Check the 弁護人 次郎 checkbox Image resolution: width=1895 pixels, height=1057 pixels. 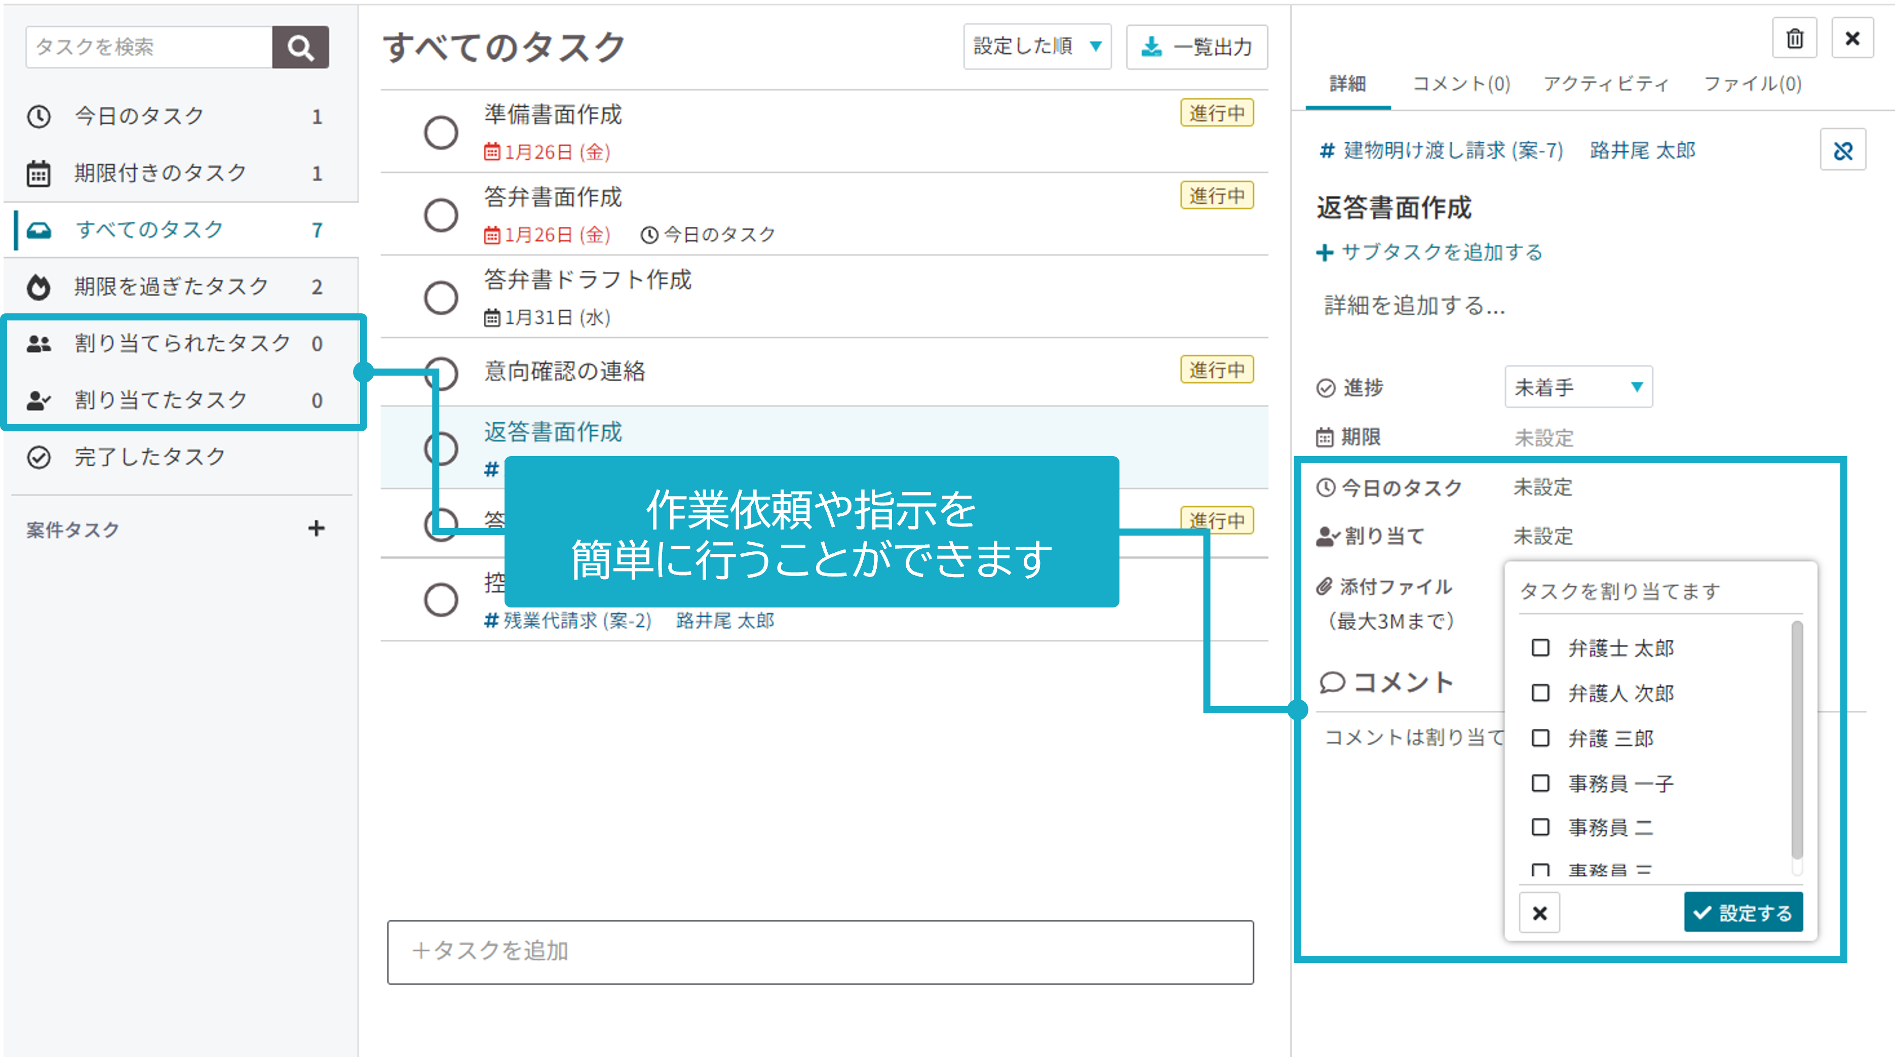[x=1540, y=693]
